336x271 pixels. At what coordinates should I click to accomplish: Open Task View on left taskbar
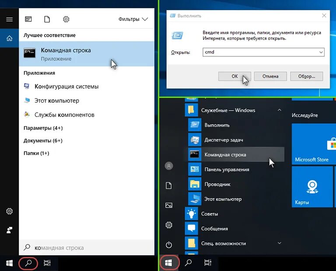click(47, 263)
